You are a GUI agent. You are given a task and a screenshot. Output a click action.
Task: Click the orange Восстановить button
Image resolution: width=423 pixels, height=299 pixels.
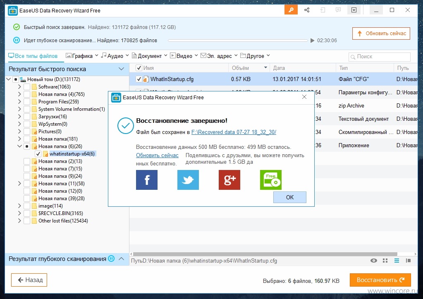(380, 280)
